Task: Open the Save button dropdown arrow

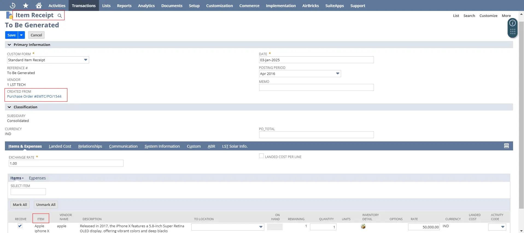Action: click(x=21, y=35)
